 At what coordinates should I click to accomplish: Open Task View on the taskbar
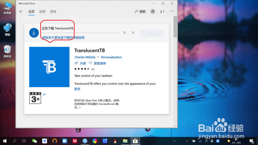[x=24, y=141]
